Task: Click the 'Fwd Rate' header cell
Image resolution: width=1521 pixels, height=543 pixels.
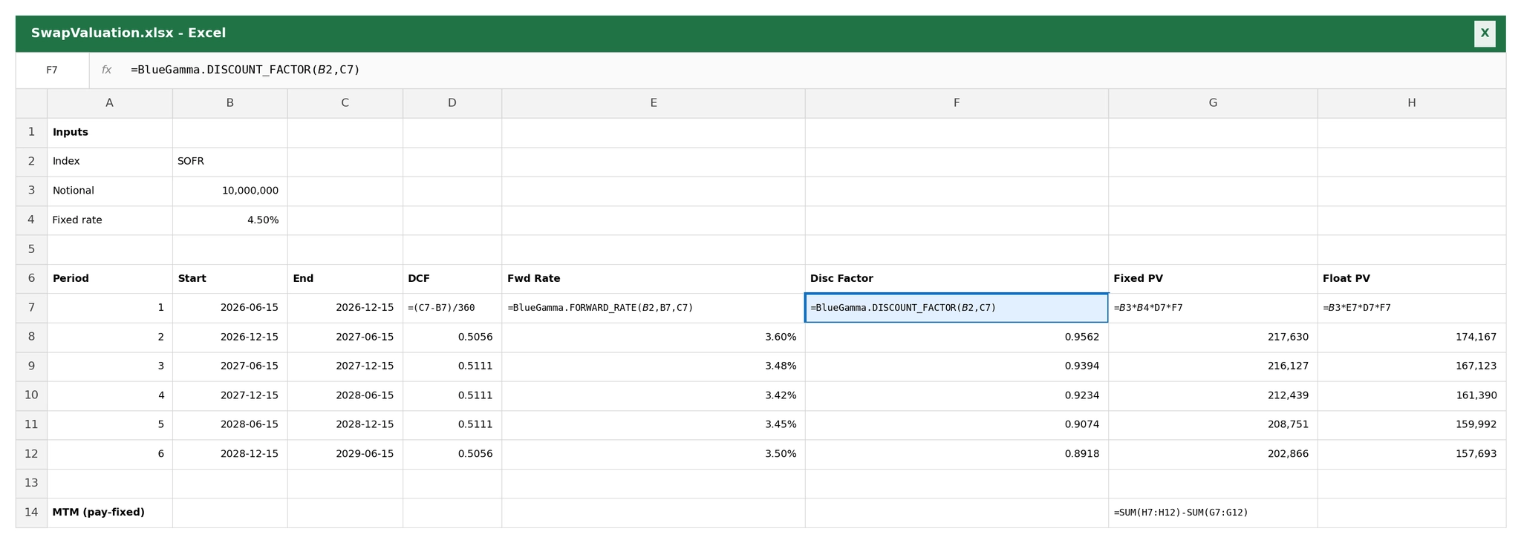Action: (x=654, y=279)
